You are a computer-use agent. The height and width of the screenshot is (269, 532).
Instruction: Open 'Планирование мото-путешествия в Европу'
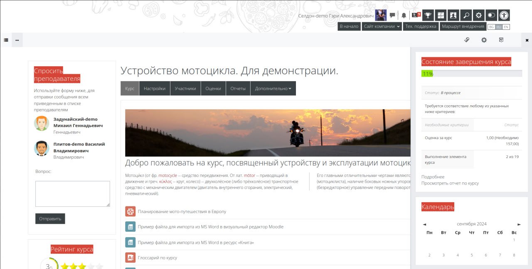click(182, 211)
